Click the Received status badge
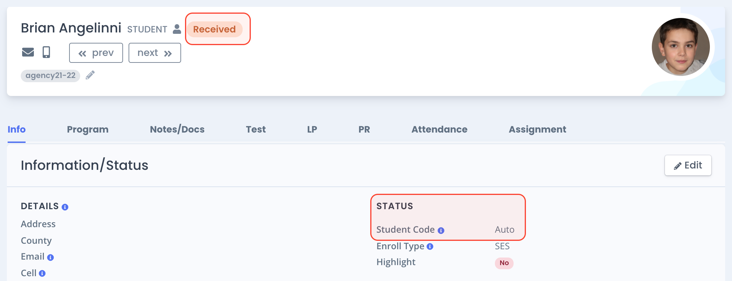This screenshot has width=732, height=281. click(x=215, y=29)
